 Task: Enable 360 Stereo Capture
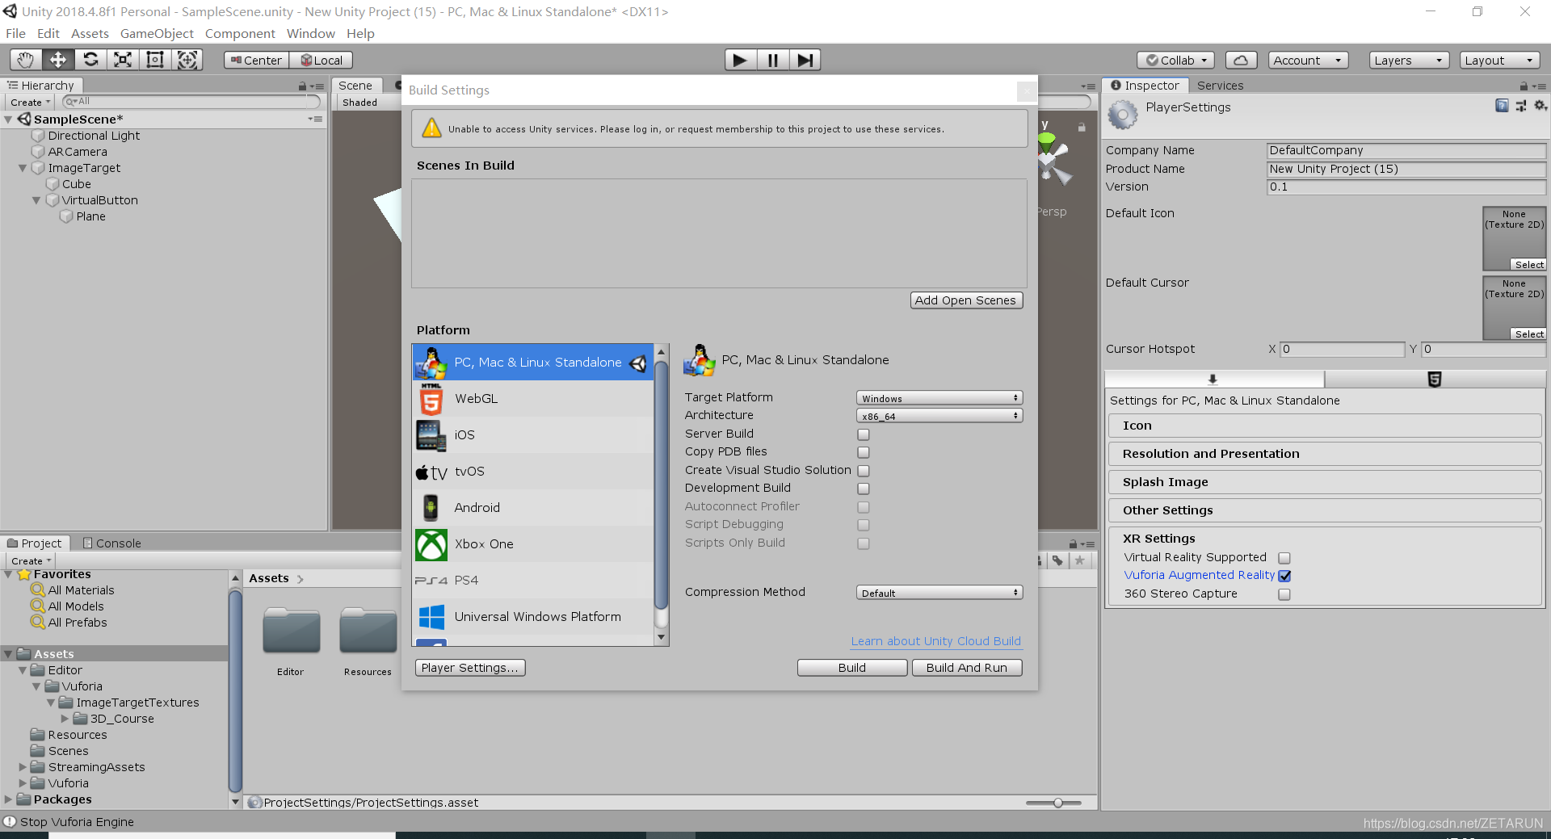pyautogui.click(x=1284, y=594)
